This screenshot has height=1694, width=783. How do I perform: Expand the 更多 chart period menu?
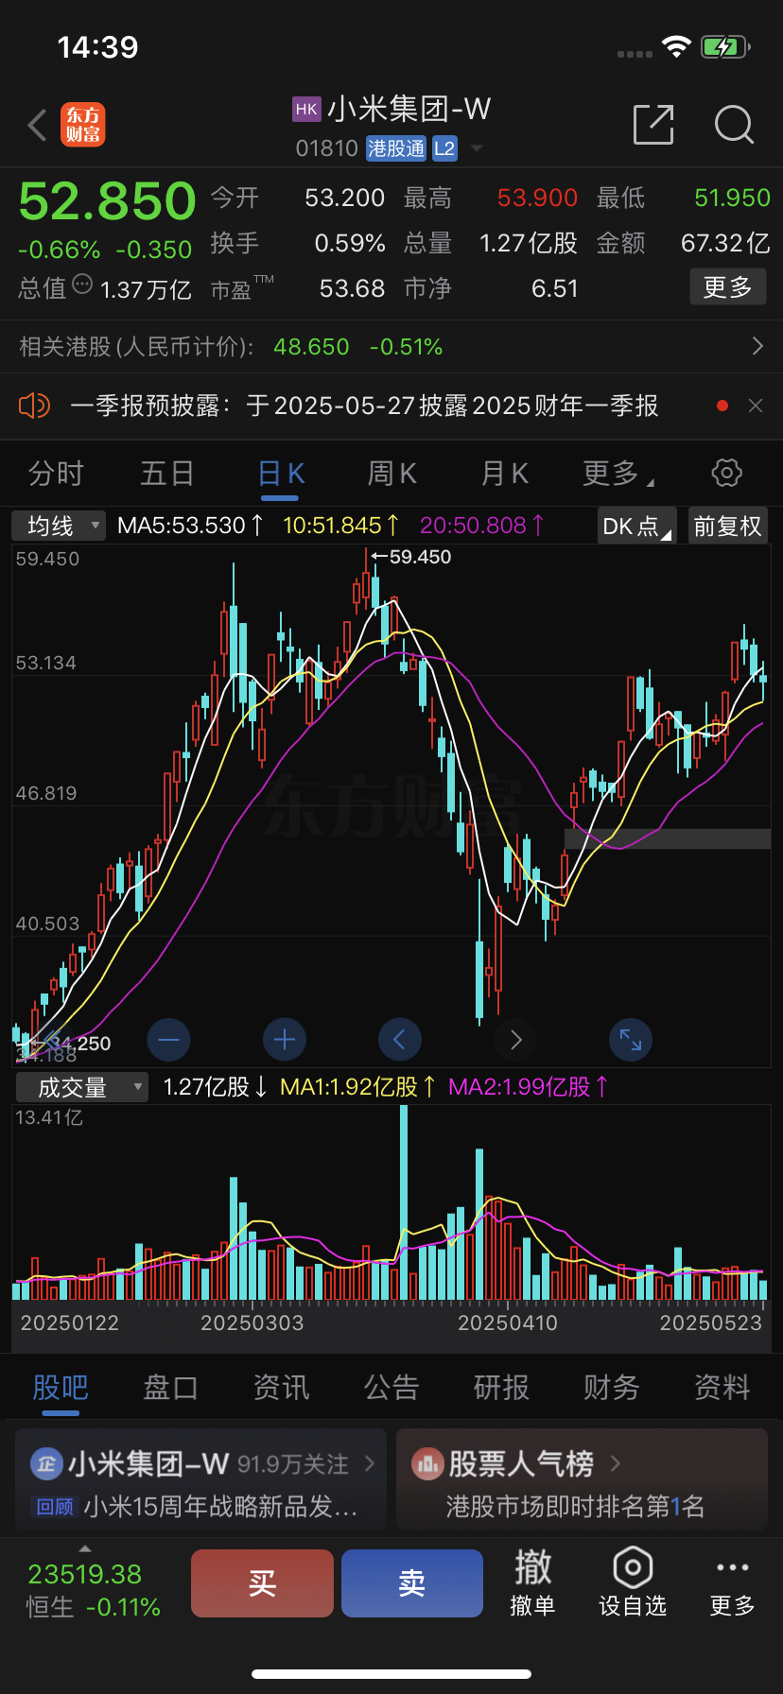click(618, 474)
